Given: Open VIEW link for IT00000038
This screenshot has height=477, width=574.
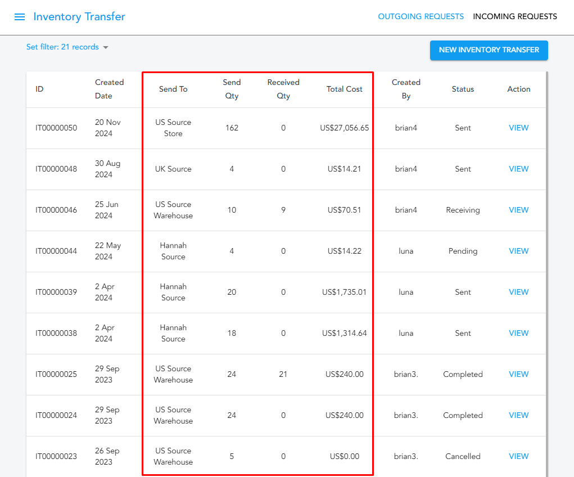Looking at the screenshot, I should (518, 333).
